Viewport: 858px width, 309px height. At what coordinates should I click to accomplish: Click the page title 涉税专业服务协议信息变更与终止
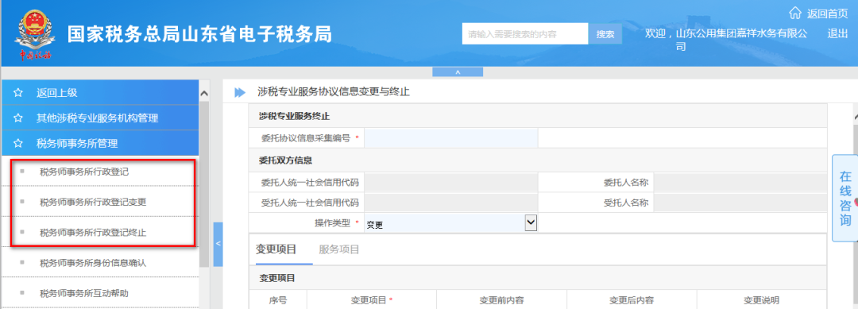coord(334,92)
